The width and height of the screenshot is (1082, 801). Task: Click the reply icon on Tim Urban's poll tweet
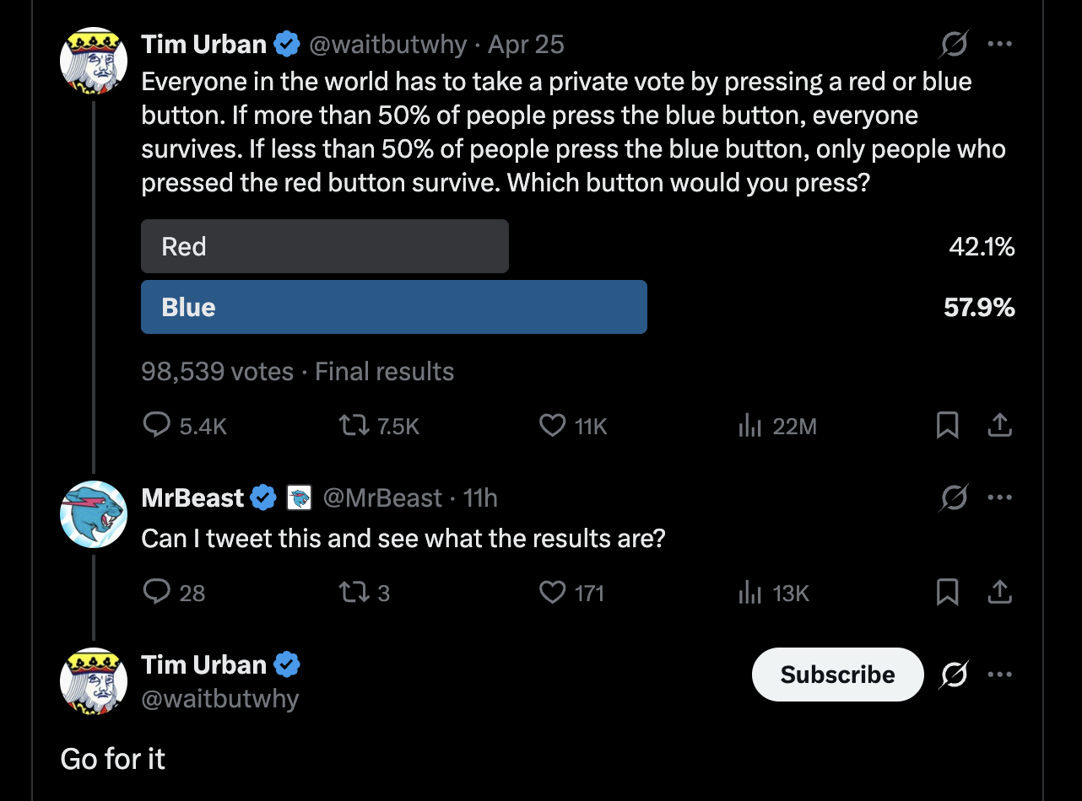[158, 426]
